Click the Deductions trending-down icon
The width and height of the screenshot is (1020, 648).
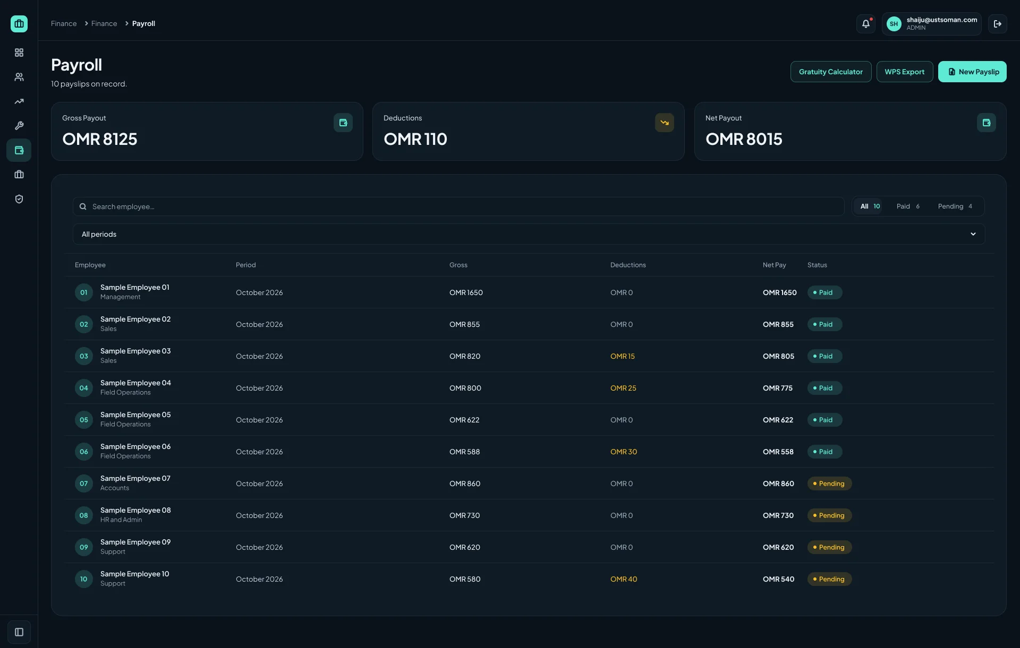tap(665, 123)
